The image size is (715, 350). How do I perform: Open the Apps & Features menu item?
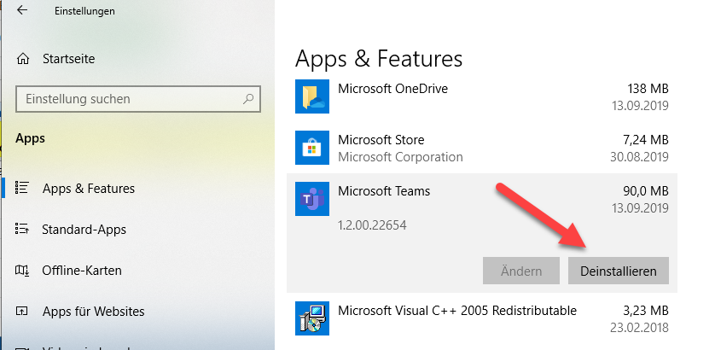[89, 188]
